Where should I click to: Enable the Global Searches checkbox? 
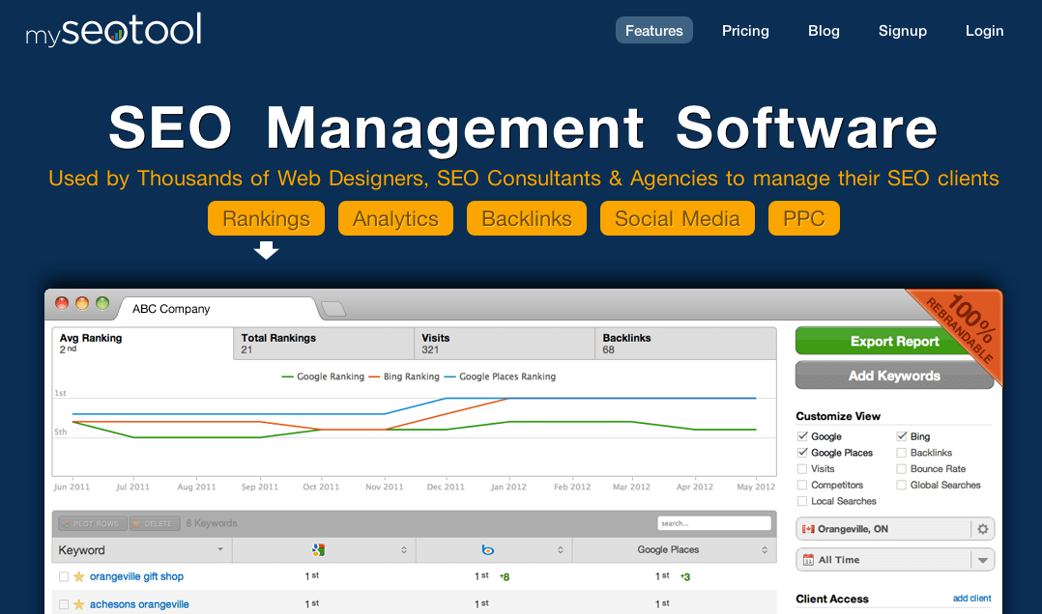[x=901, y=486]
